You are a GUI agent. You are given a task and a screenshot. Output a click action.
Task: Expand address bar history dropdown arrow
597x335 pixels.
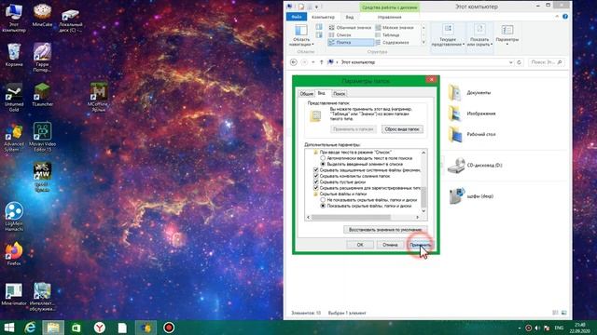pyautogui.click(x=511, y=62)
